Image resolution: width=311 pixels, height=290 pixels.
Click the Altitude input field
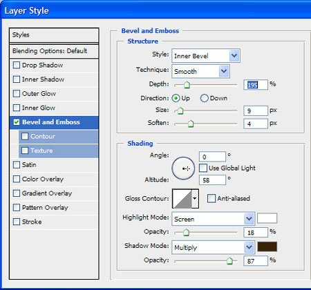coord(212,180)
